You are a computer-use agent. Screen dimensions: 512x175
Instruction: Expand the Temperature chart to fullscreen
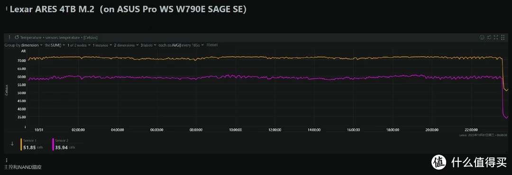496,37
